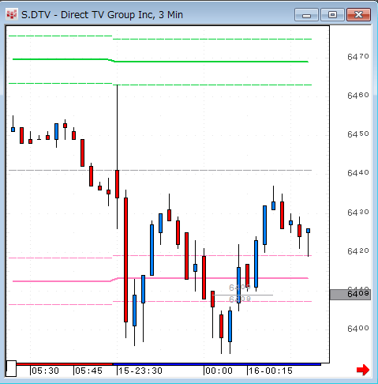Click the S.DTV chart icon in title bar
This screenshot has width=378, height=384.
tap(12, 15)
